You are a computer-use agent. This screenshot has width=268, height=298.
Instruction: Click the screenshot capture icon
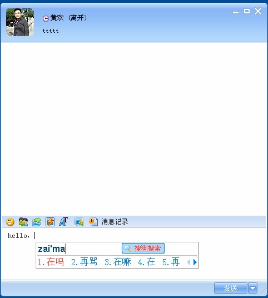pos(79,222)
